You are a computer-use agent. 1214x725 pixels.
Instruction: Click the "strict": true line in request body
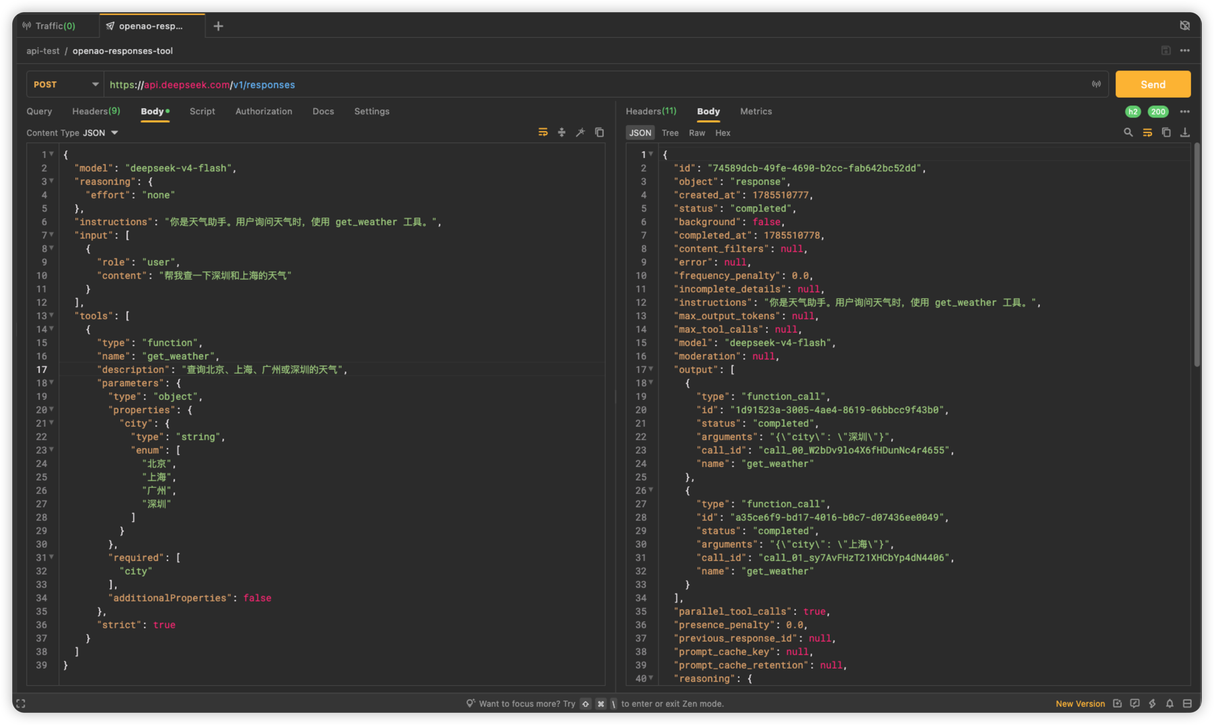click(x=136, y=625)
